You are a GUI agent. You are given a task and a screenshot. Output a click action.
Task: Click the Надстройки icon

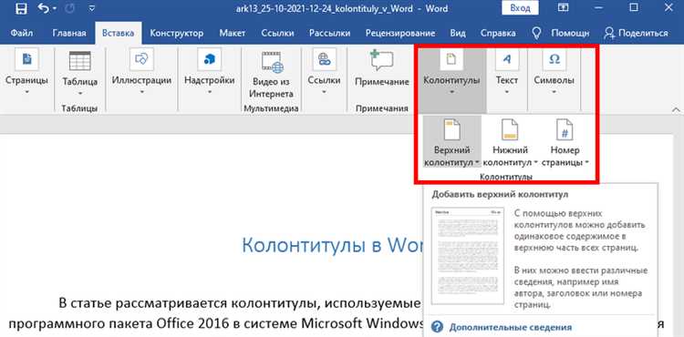[210, 59]
